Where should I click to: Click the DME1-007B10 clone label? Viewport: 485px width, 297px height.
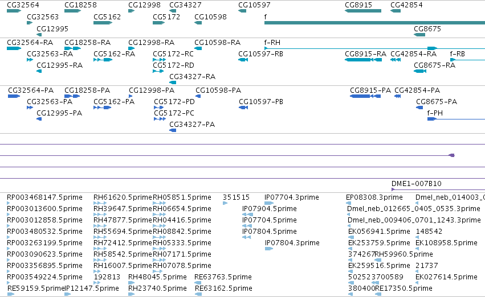point(417,183)
